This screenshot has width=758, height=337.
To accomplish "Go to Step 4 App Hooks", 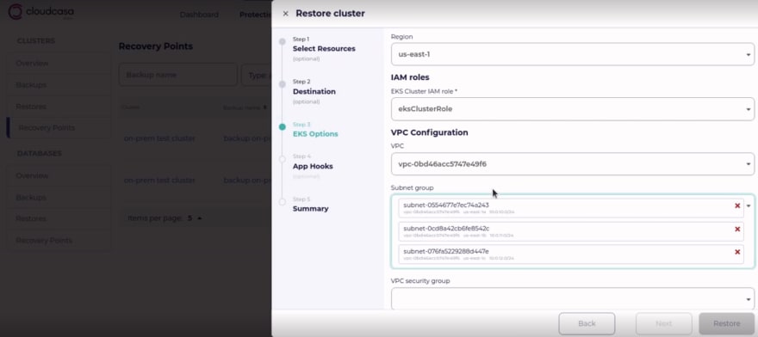I will [x=313, y=166].
